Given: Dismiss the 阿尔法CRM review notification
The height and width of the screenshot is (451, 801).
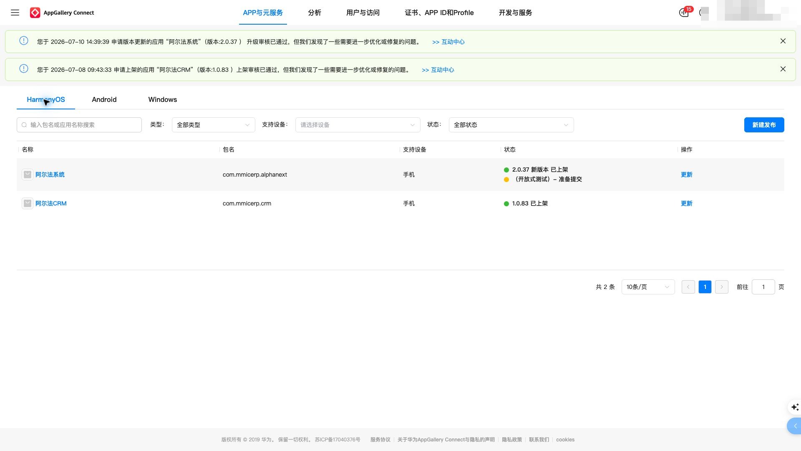Looking at the screenshot, I should (783, 69).
